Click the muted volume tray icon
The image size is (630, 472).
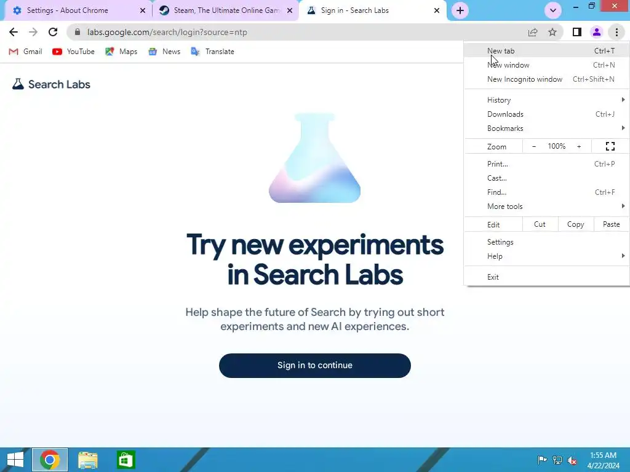pos(572,460)
